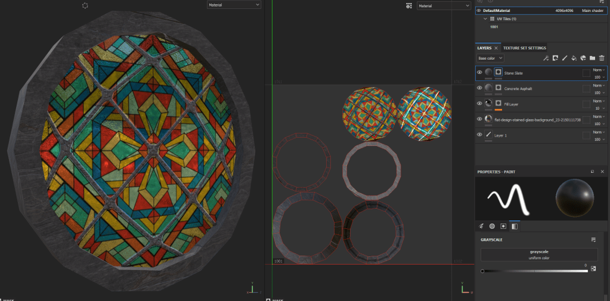Select the alpha icon in Properties toolbar
Screen dimensions: 610x301
(493, 226)
